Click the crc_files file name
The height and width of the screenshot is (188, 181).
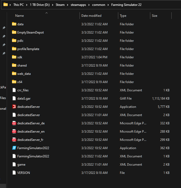click(23, 90)
